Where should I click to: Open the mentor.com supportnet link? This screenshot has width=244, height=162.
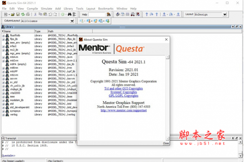coord(124,111)
